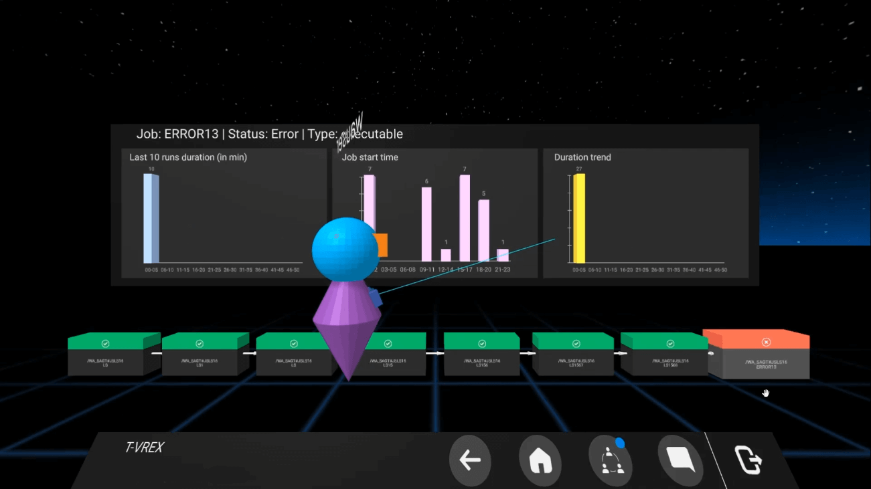Select the LS1 job block
This screenshot has width=871, height=489.
pos(200,362)
